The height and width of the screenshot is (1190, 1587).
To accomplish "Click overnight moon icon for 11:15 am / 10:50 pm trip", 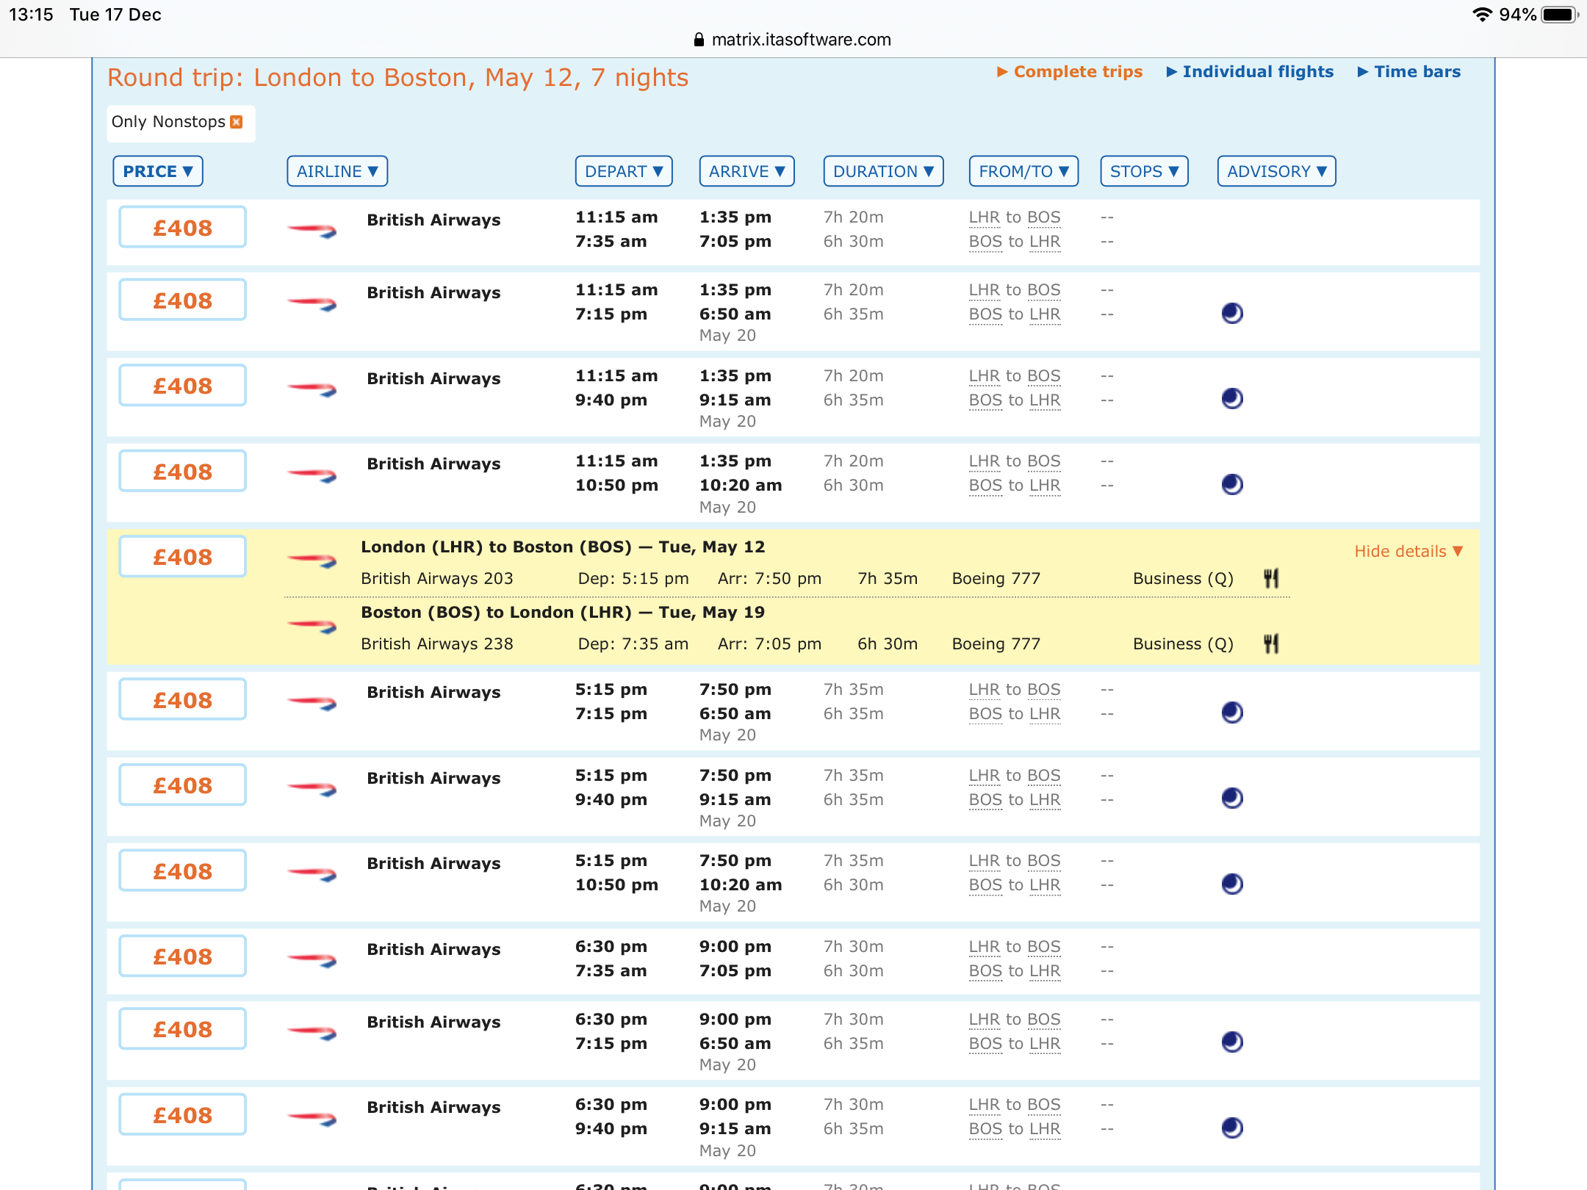I will coord(1232,485).
